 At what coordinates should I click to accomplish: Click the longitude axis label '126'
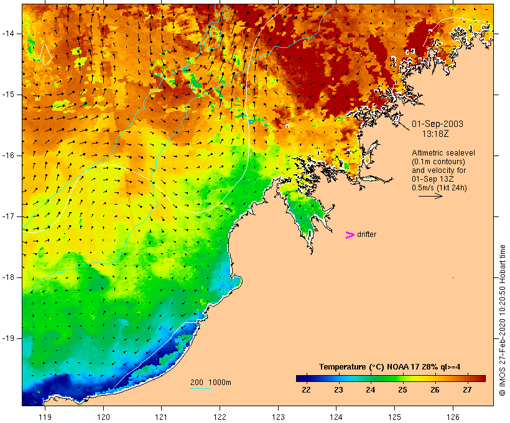click(x=453, y=417)
